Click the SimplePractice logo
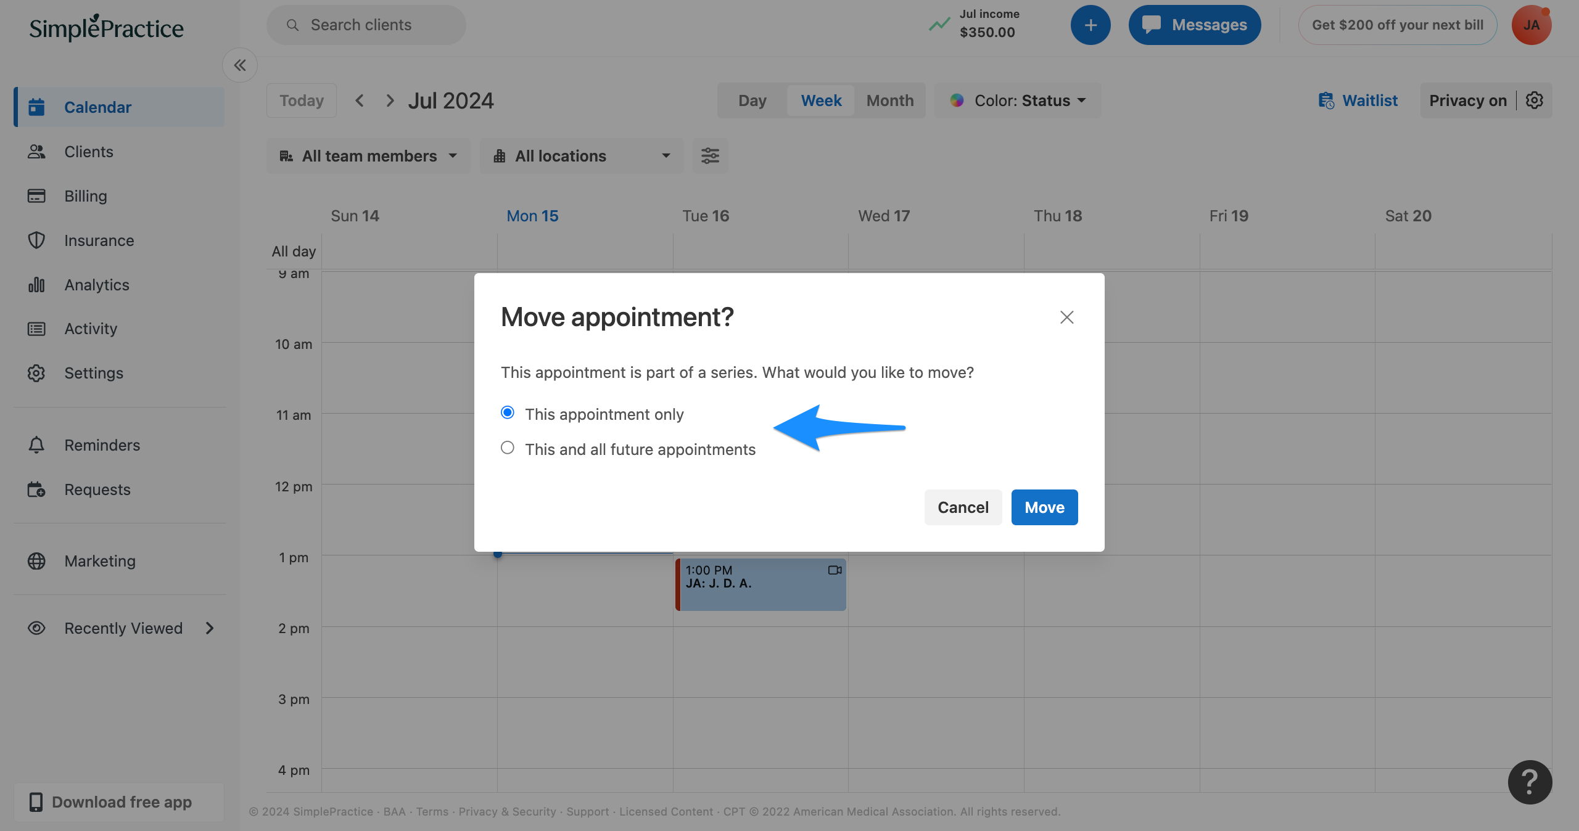Image resolution: width=1579 pixels, height=831 pixels. point(107,28)
